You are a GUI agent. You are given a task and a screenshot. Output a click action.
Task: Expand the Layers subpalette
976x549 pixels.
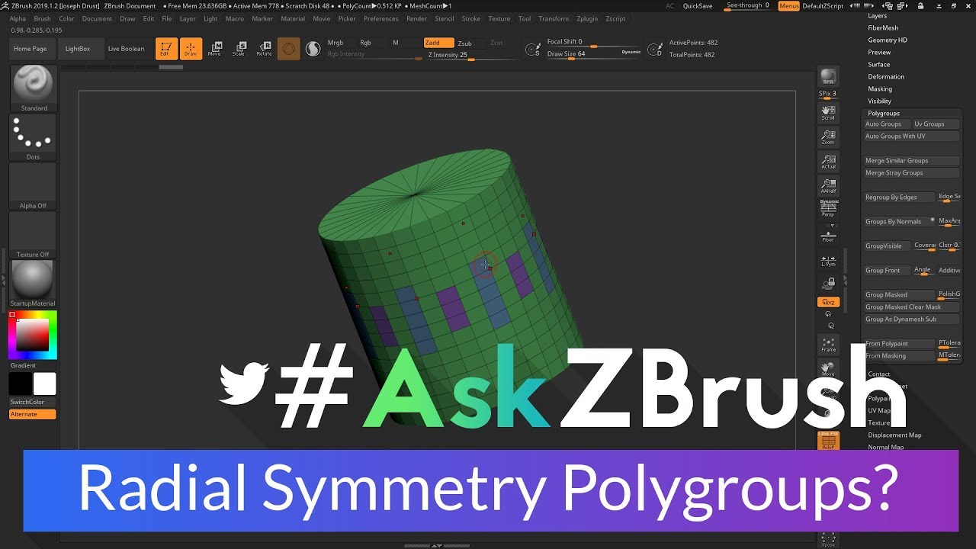[878, 15]
